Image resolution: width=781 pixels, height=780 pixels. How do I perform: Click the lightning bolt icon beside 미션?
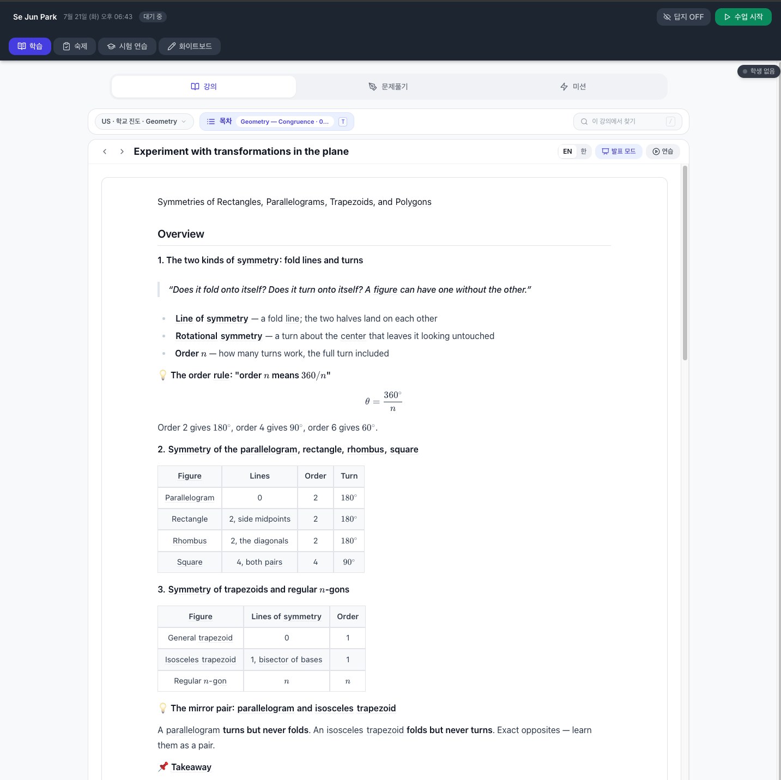click(x=564, y=87)
